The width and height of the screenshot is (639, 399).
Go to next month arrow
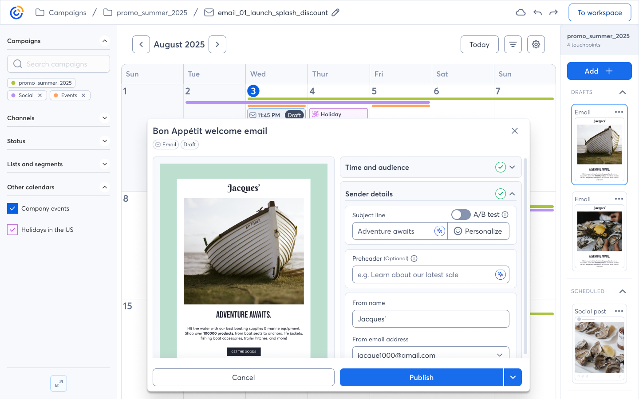pos(217,44)
